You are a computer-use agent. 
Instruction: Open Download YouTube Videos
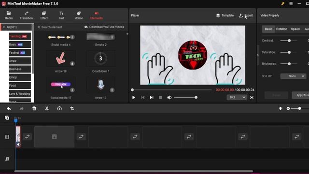click(x=104, y=27)
